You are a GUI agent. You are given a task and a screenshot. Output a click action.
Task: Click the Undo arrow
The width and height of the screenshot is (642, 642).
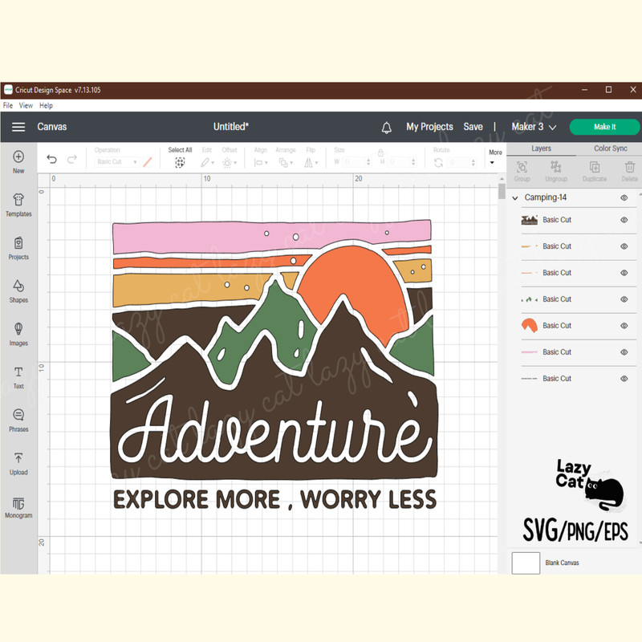51,159
